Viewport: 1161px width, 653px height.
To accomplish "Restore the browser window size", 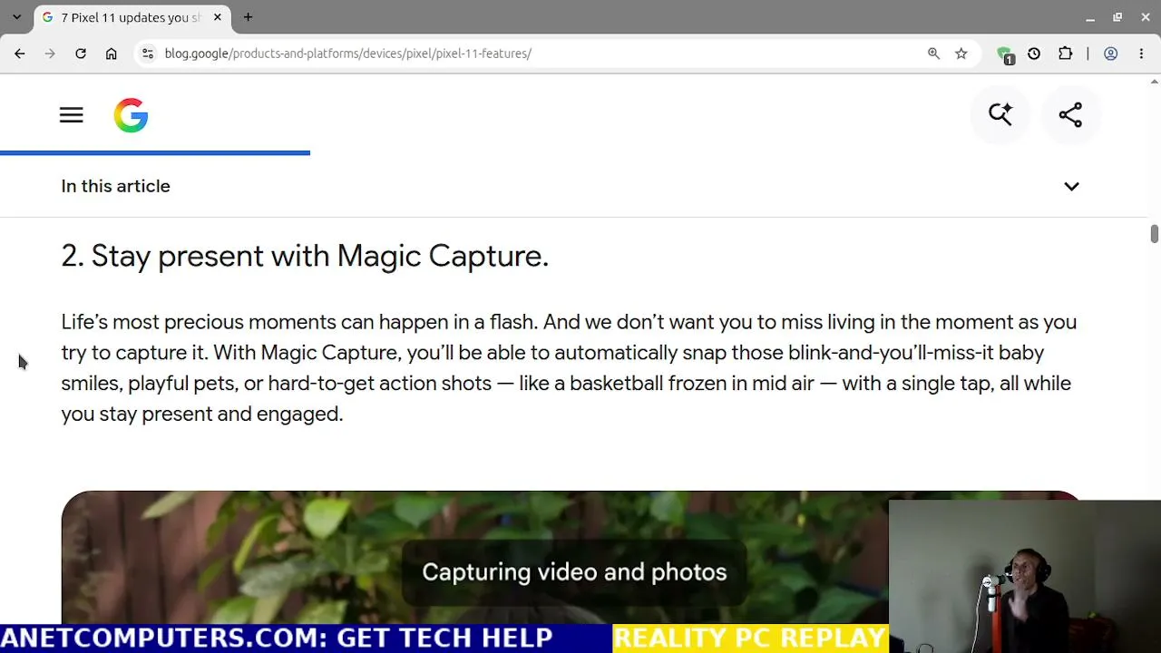I will pyautogui.click(x=1117, y=17).
